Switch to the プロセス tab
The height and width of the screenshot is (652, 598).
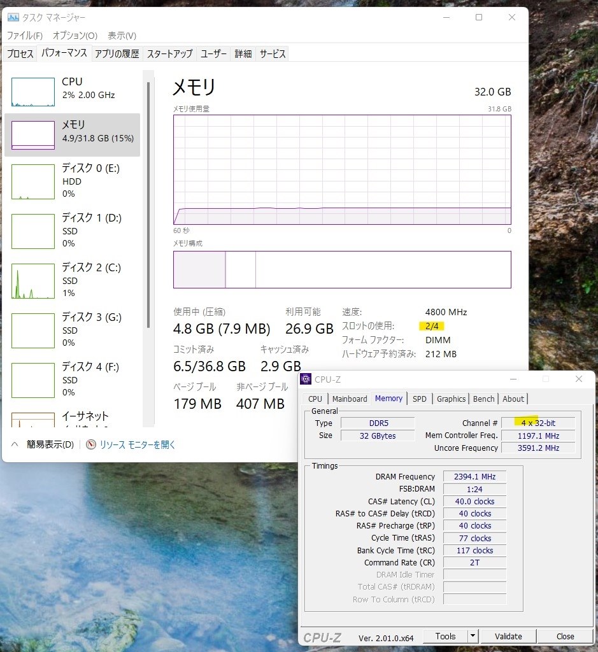20,53
